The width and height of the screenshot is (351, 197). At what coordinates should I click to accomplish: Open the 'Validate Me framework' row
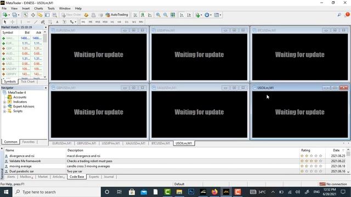click(174, 161)
